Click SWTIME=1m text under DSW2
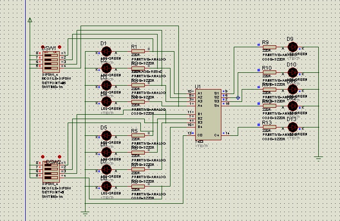The height and width of the screenshot is (221, 340). pos(52,196)
